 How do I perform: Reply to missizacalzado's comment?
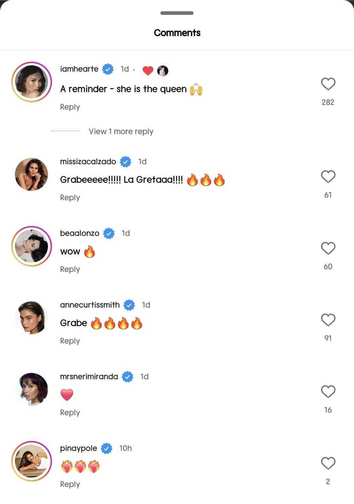coord(70,198)
